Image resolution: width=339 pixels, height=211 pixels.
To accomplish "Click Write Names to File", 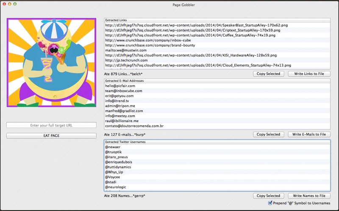I will click(x=309, y=196).
